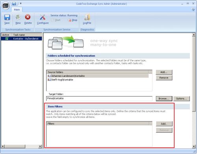Open target folder Options
The width and height of the screenshot is (197, 154).
182,98
